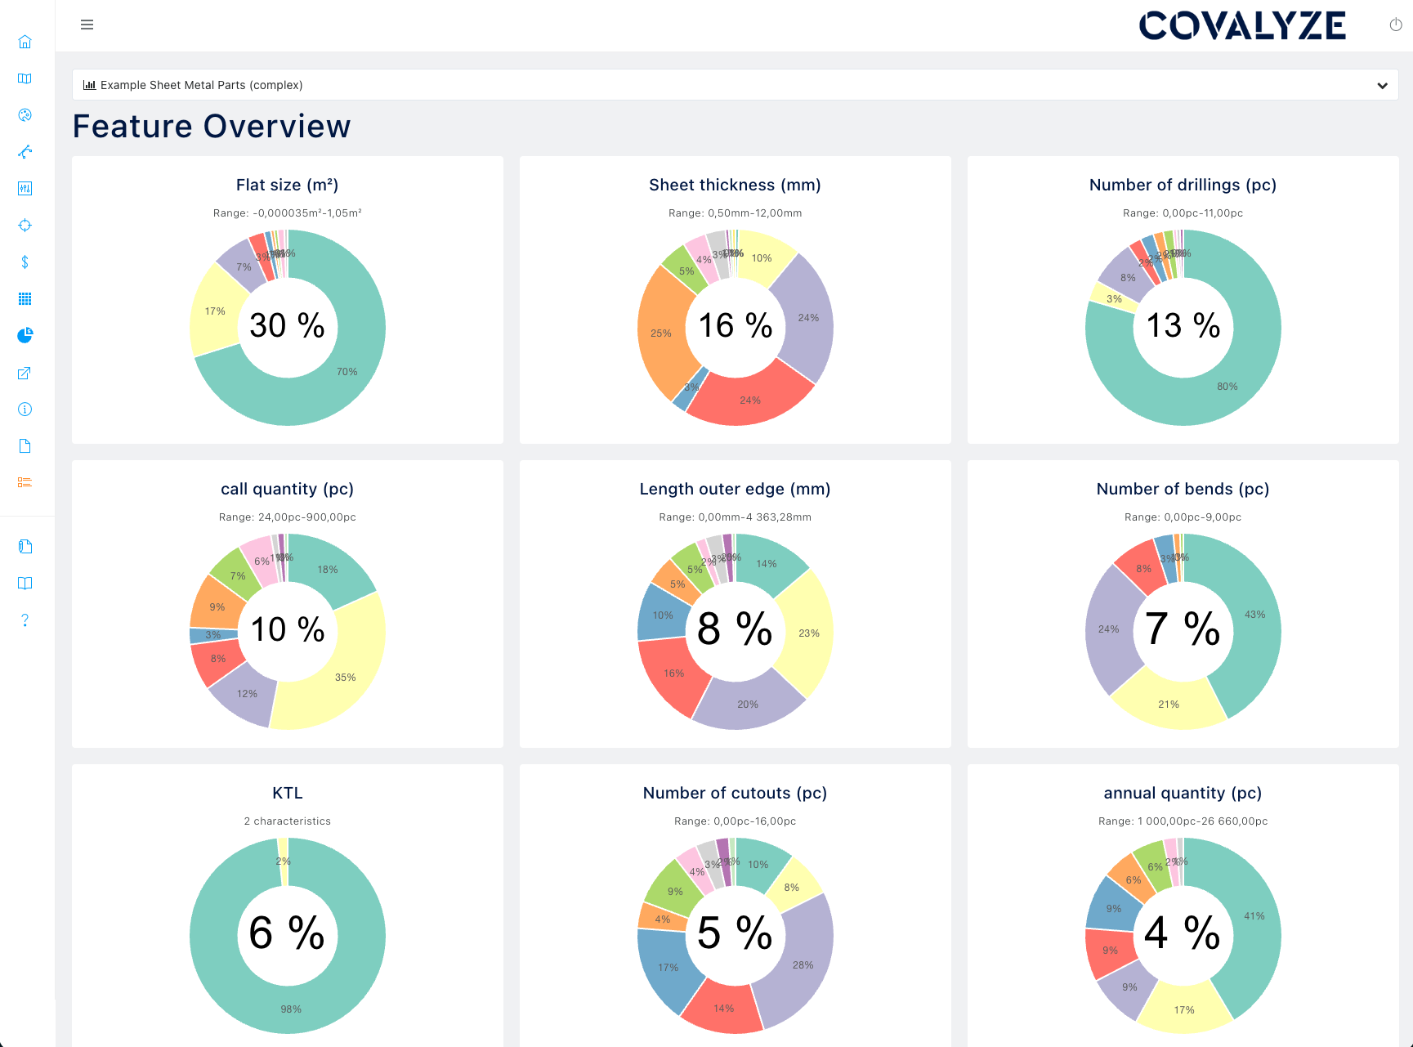Viewport: 1413px width, 1047px height.
Task: Click the question mark help icon
Action: pyautogui.click(x=25, y=620)
